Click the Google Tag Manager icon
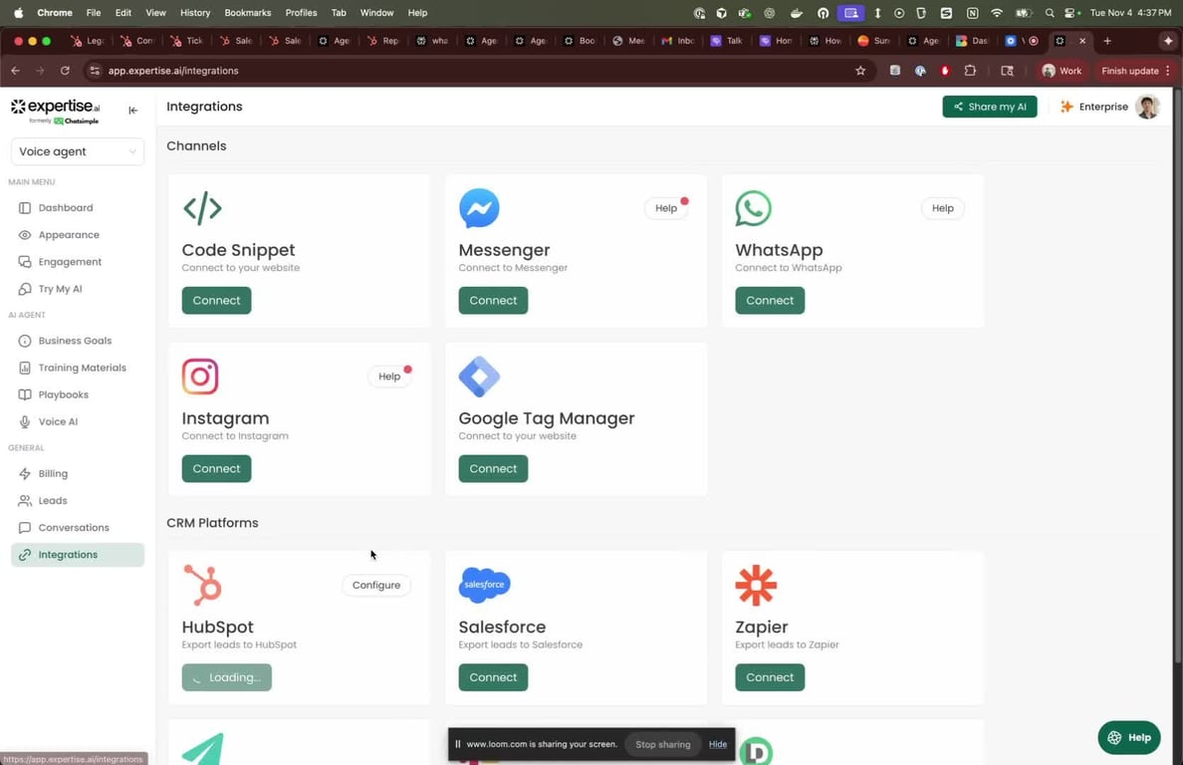The image size is (1183, 765). pyautogui.click(x=479, y=377)
